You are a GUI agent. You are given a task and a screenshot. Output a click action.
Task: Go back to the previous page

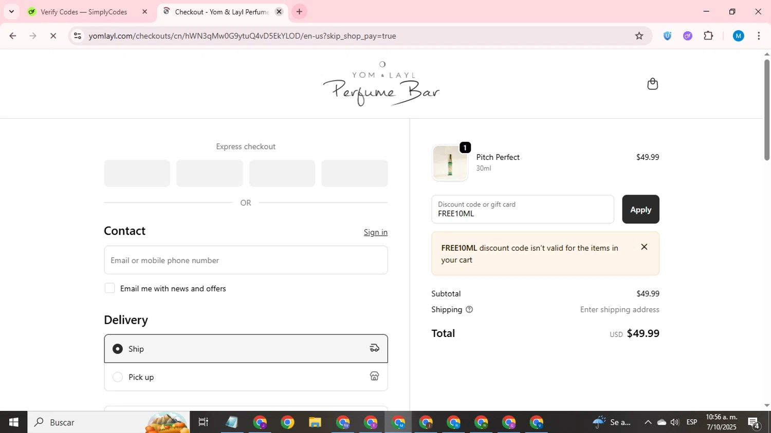pos(13,36)
